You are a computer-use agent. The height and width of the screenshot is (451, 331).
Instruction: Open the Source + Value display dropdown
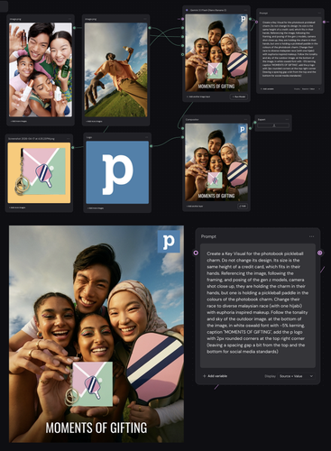(x=296, y=376)
